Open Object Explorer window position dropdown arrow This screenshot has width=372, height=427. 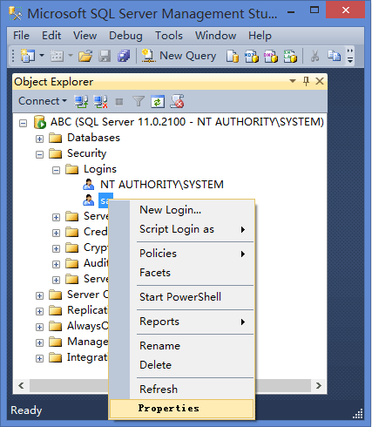click(293, 81)
